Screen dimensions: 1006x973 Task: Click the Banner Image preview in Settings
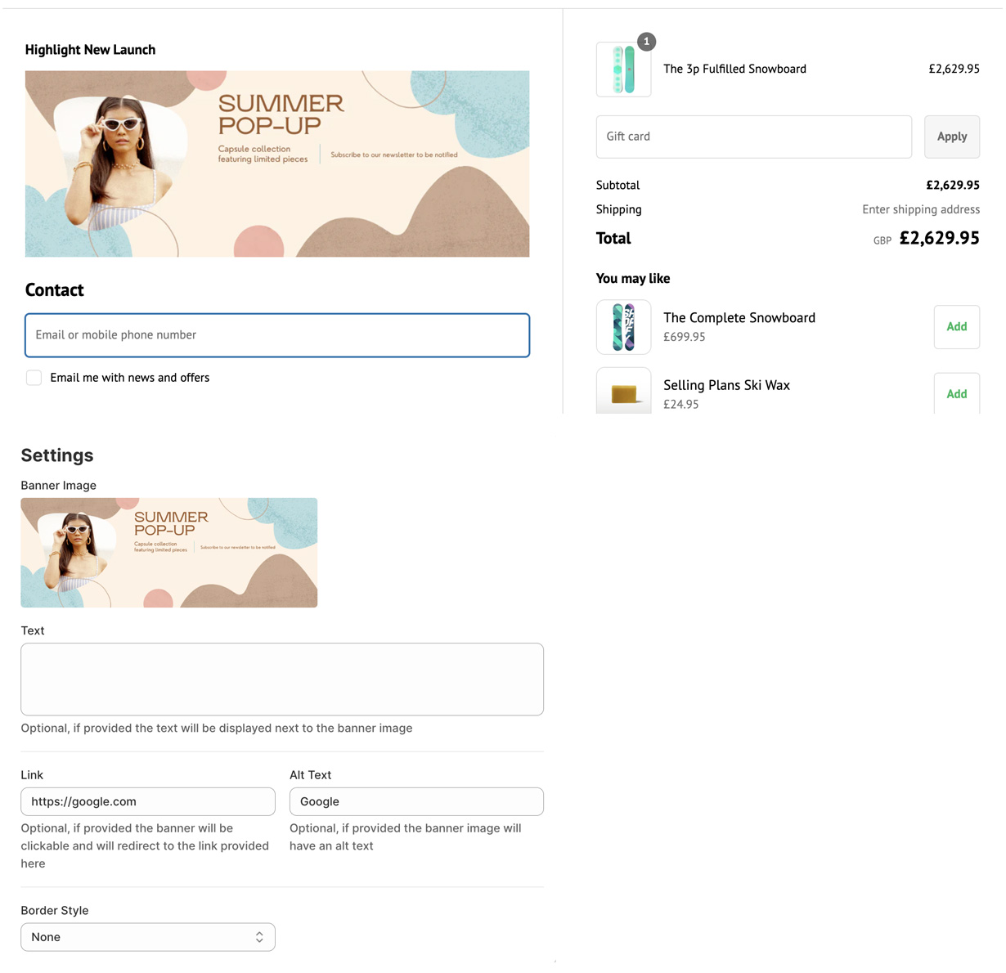click(x=168, y=552)
